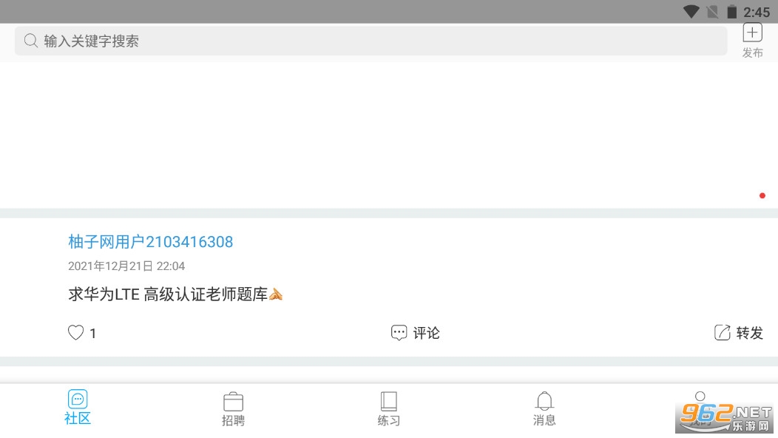
Task: Click the like count number 1
Action: coord(92,333)
